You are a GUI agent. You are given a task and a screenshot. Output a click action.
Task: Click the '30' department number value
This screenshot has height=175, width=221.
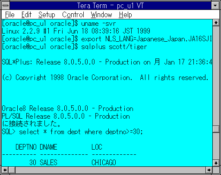[x=33, y=163]
